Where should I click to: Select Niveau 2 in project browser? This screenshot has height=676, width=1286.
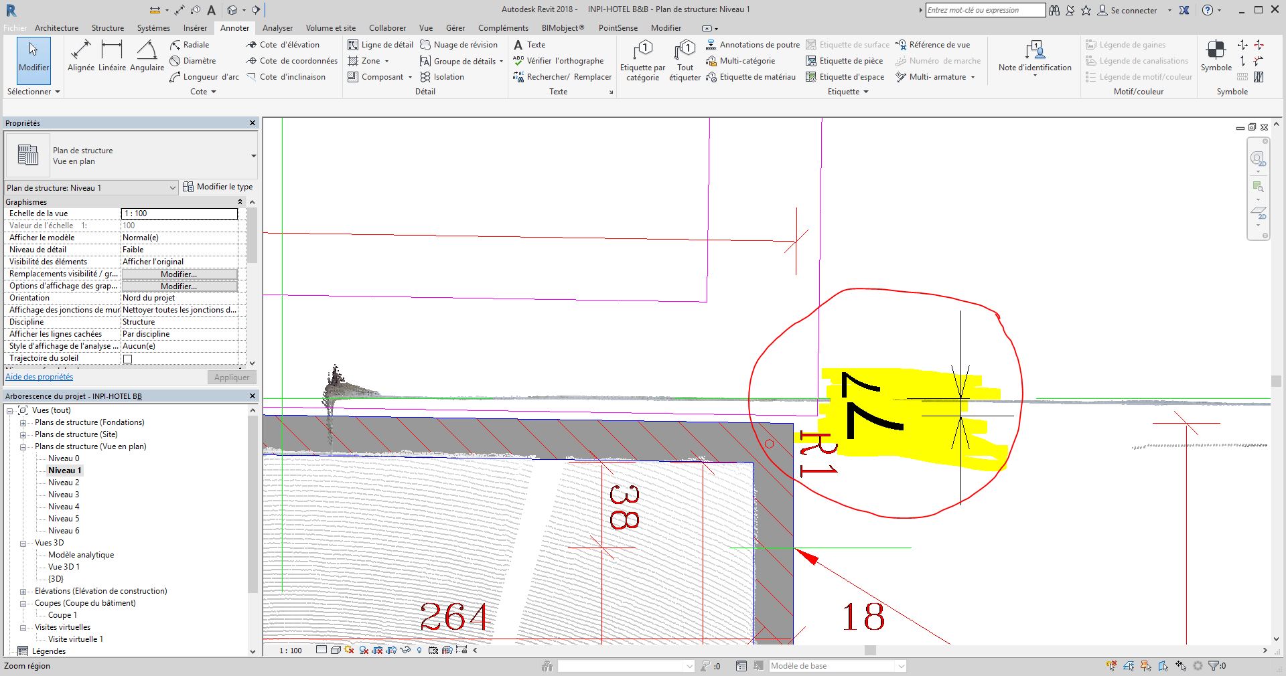click(64, 483)
